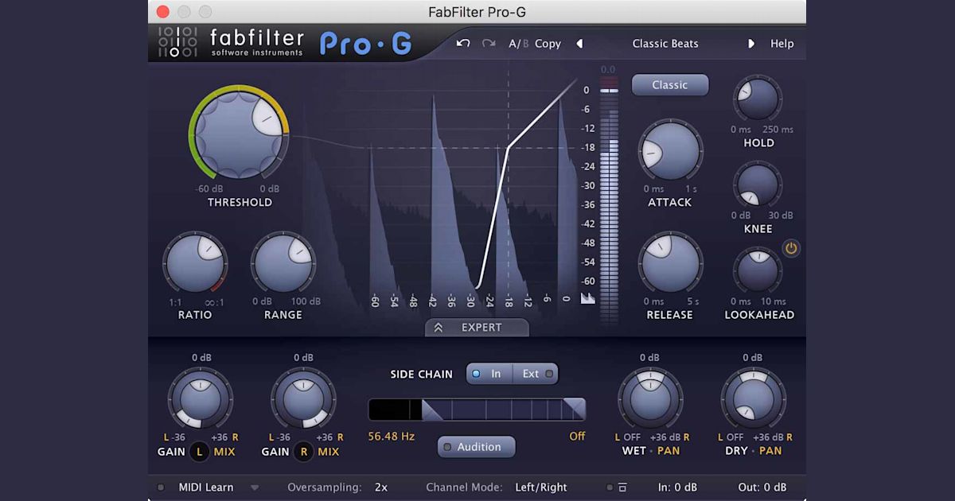Open the Classic style selector
Viewport: 955px width, 501px height.
(669, 85)
